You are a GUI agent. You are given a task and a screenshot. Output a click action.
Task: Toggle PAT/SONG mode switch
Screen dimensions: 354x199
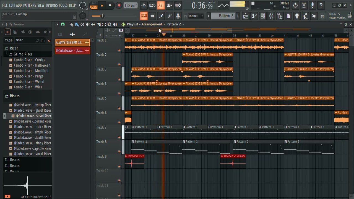94,5
